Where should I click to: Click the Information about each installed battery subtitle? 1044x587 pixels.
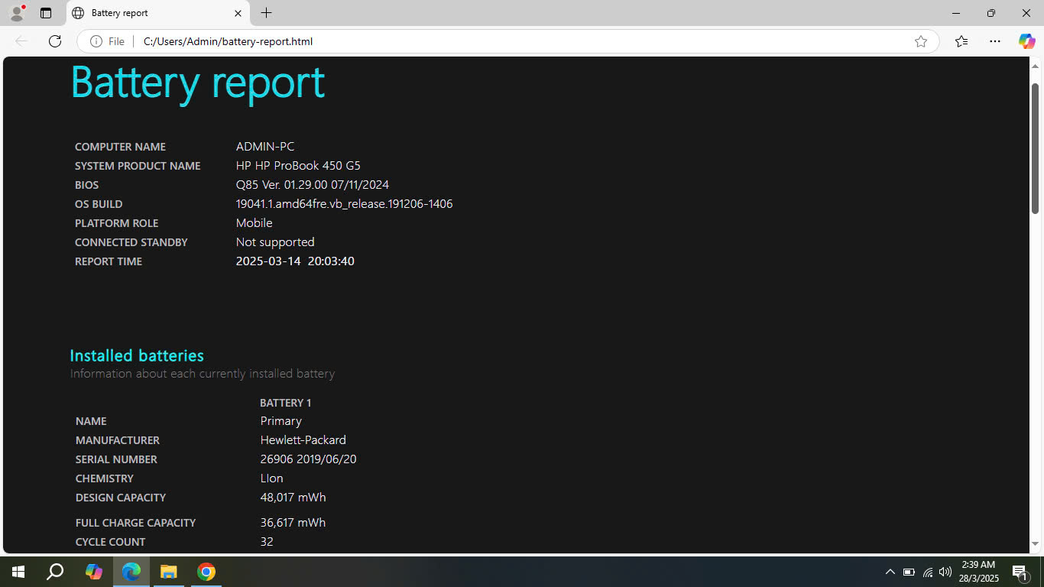click(203, 374)
